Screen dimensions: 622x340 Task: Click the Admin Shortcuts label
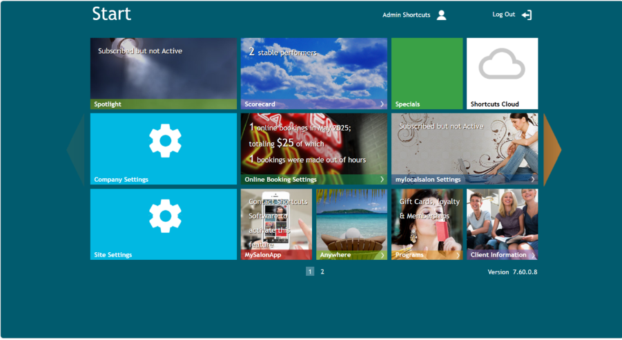pyautogui.click(x=407, y=15)
